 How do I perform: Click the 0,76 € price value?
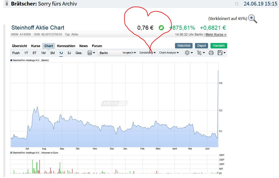pyautogui.click(x=145, y=28)
